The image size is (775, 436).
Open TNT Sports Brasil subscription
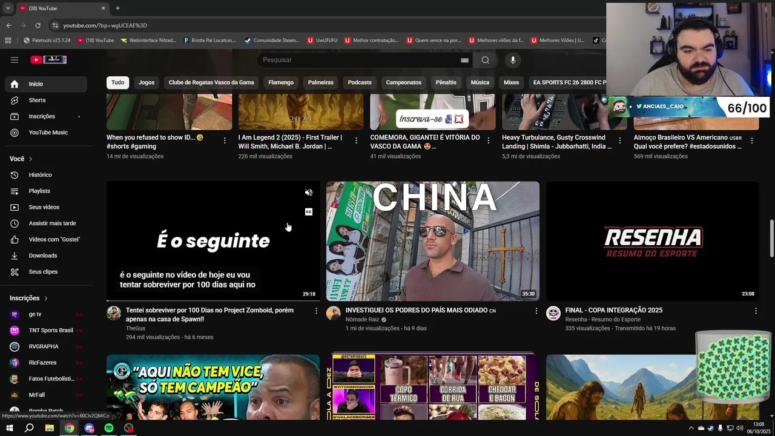(x=46, y=331)
